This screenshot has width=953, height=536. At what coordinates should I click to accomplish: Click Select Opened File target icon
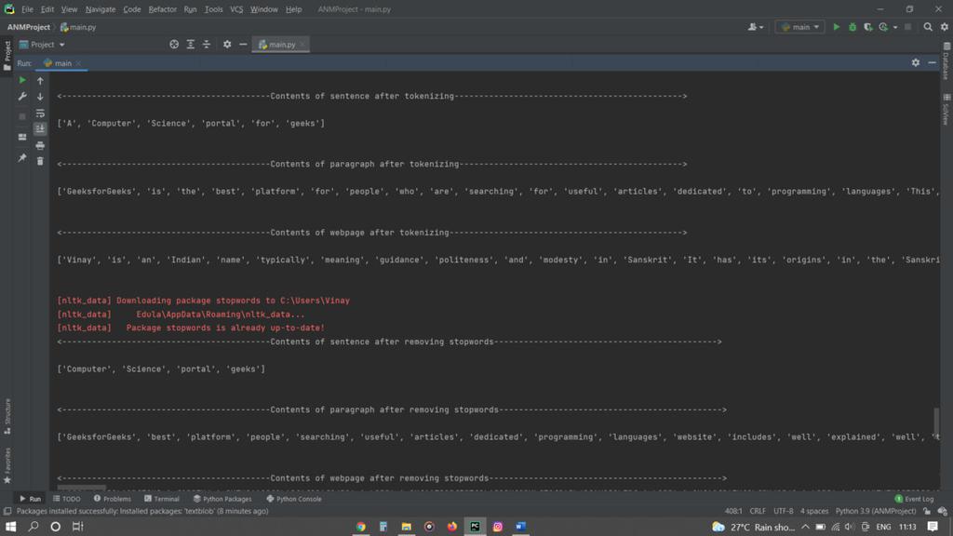tap(174, 45)
